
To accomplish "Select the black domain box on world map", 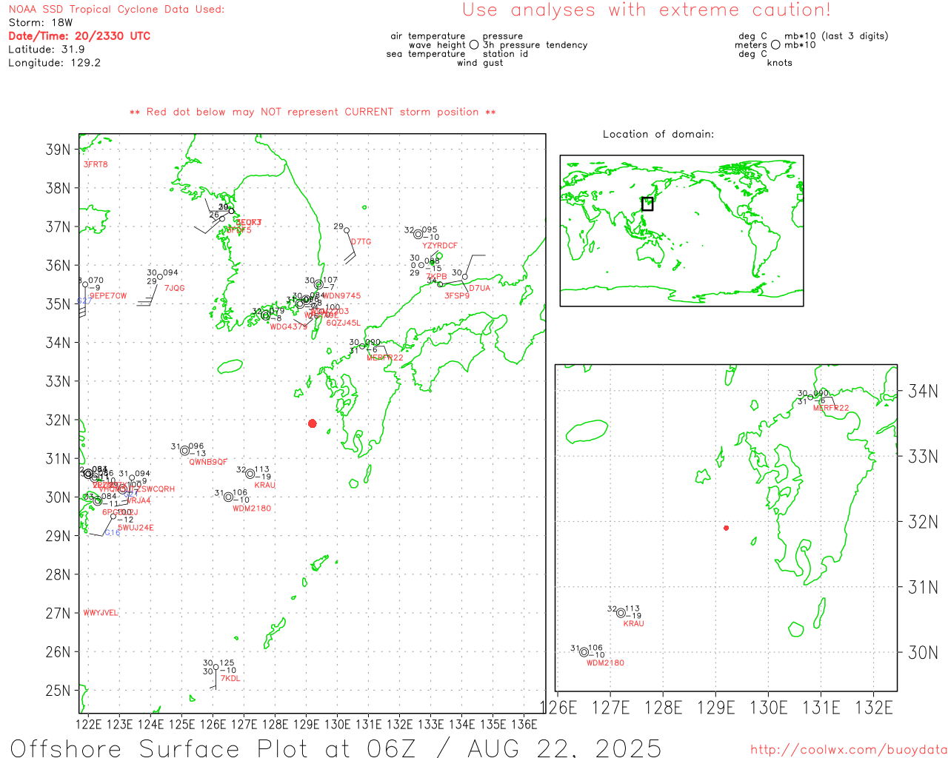I will click(x=647, y=204).
